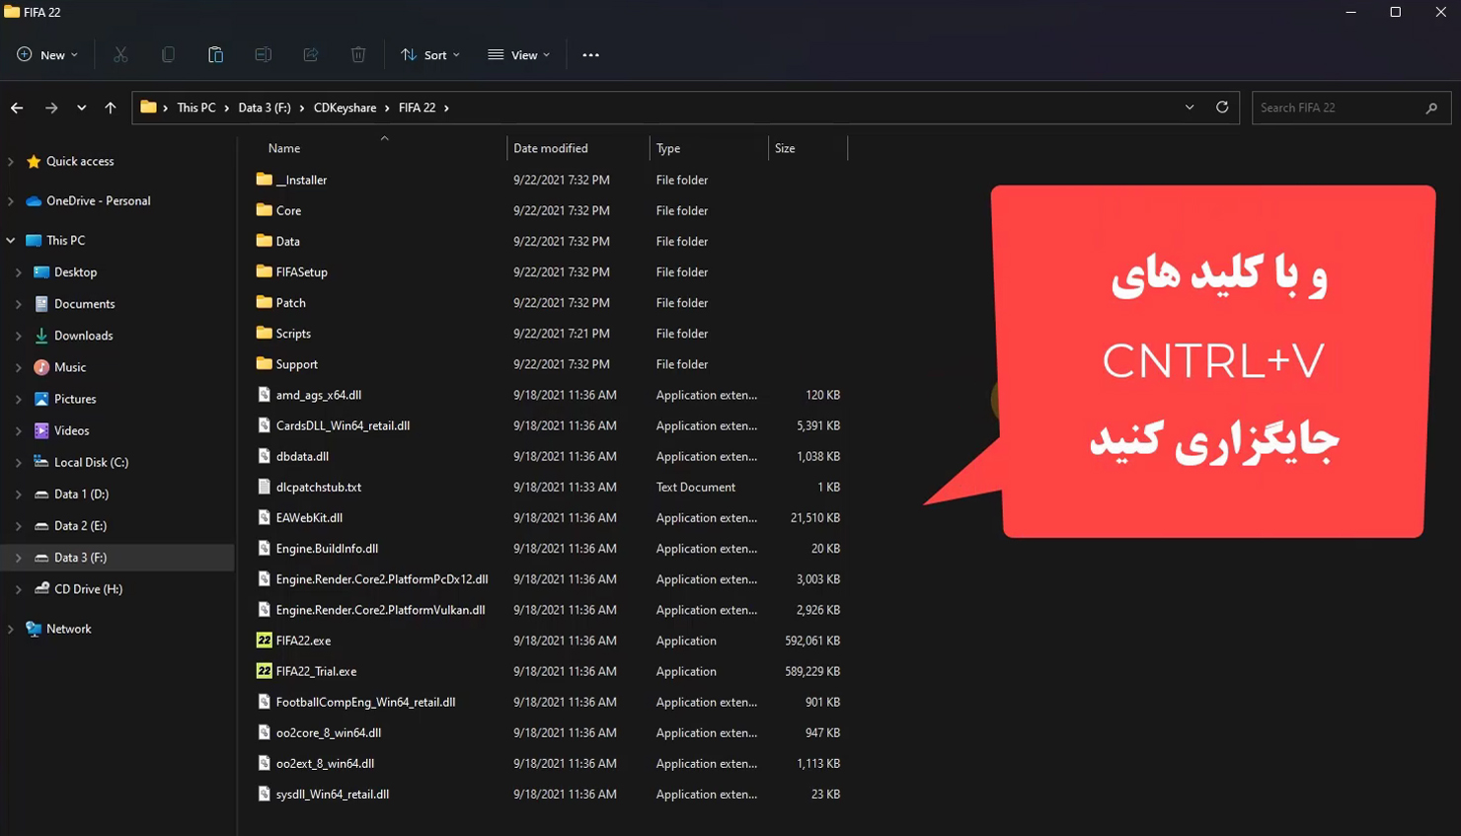Click the Delete trash can icon
This screenshot has width=1461, height=836.
[358, 55]
